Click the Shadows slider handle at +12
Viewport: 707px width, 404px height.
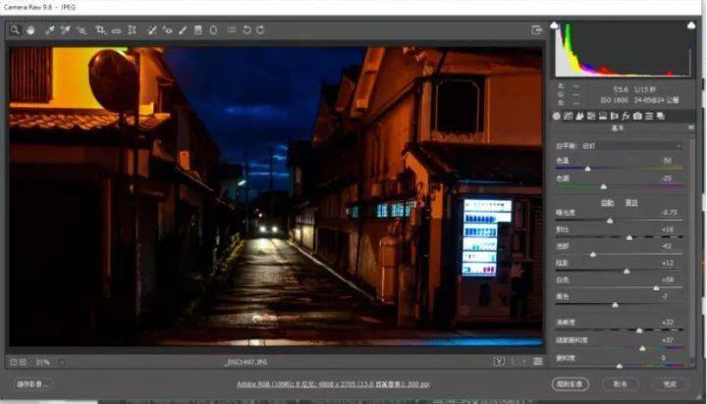point(626,272)
